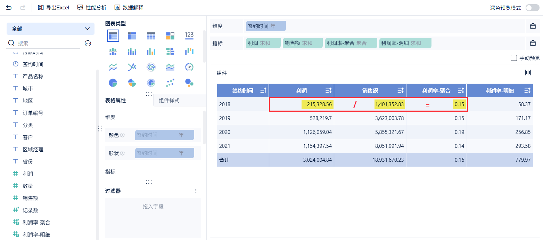Toggle sort on 利润 column header
The image size is (543, 240).
pos(329,91)
